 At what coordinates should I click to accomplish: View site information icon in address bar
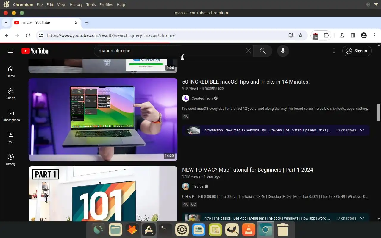41,35
